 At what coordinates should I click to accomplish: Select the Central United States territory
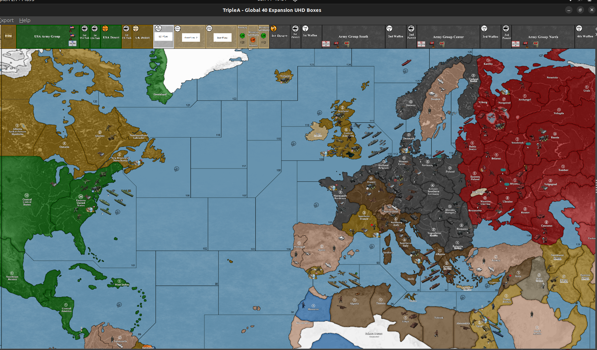point(27,202)
